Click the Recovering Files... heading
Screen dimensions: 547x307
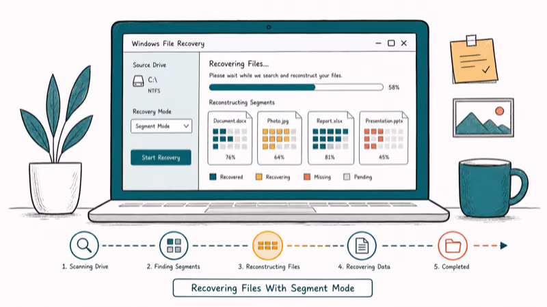point(239,64)
